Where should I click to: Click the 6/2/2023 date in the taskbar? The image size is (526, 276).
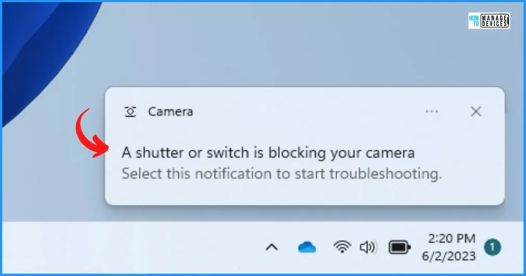(x=449, y=256)
